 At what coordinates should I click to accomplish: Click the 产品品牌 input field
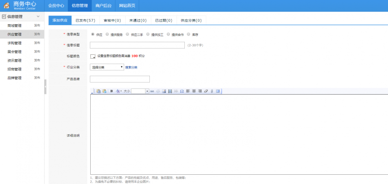tap(120, 79)
